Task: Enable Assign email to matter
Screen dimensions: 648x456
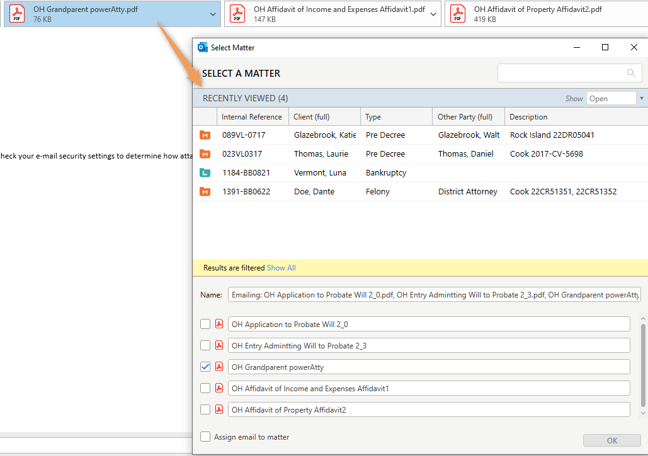Action: coord(204,437)
